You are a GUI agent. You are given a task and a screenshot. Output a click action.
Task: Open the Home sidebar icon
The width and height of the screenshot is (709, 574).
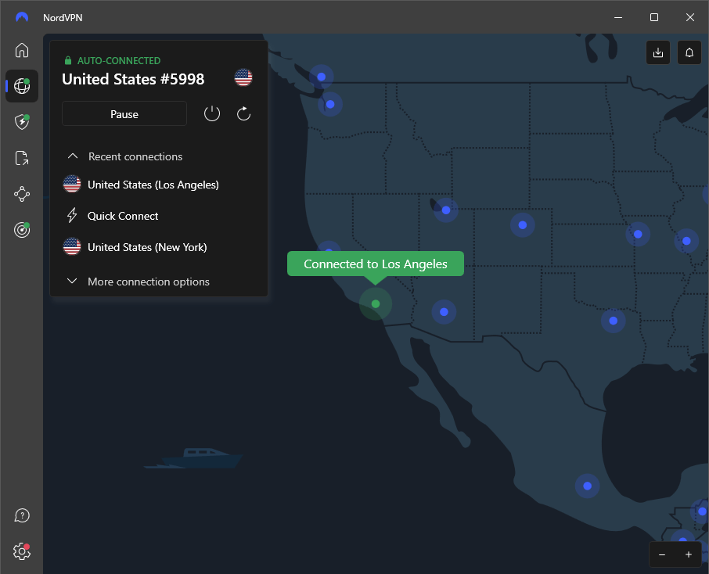click(22, 50)
